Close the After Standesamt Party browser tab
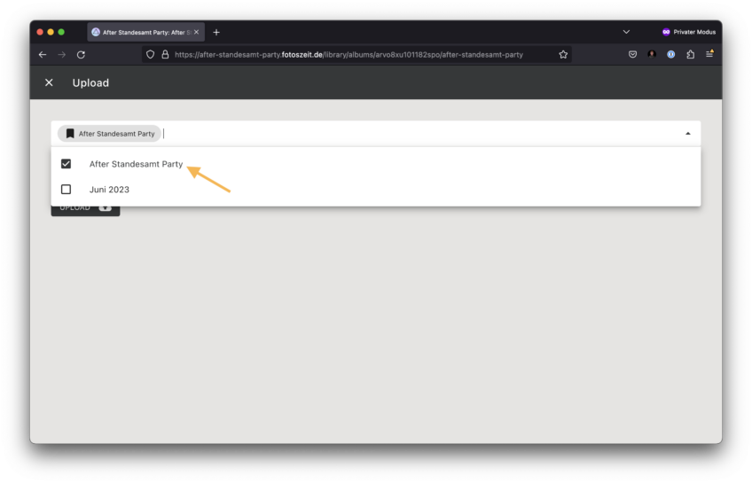This screenshot has height=483, width=752. 196,32
